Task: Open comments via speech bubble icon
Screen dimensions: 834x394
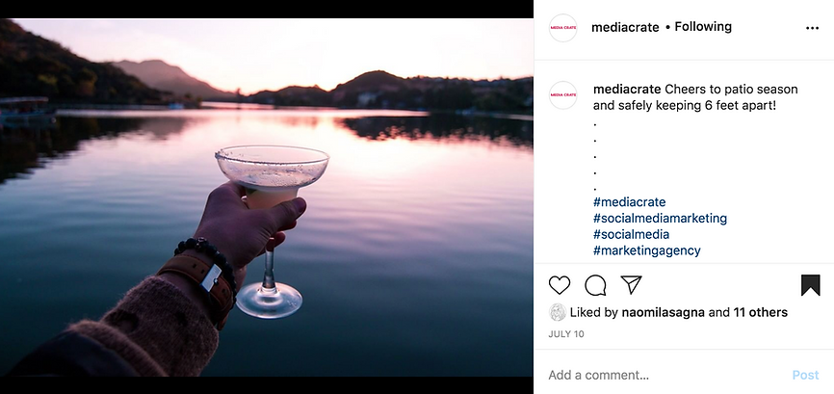Action: 595,285
